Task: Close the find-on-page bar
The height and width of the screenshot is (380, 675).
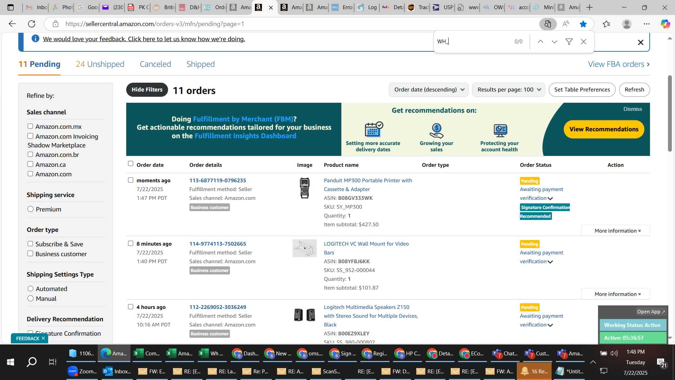Action: pos(584,42)
